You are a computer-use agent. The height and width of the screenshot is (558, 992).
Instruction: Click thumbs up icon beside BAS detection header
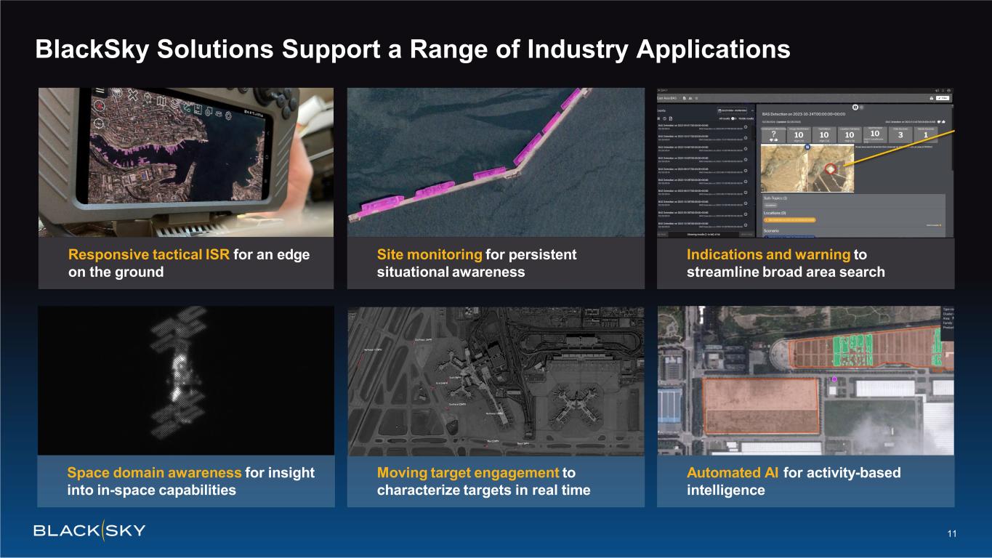(942, 121)
